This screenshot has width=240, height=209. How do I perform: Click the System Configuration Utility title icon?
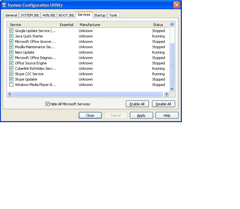pos(4,5)
